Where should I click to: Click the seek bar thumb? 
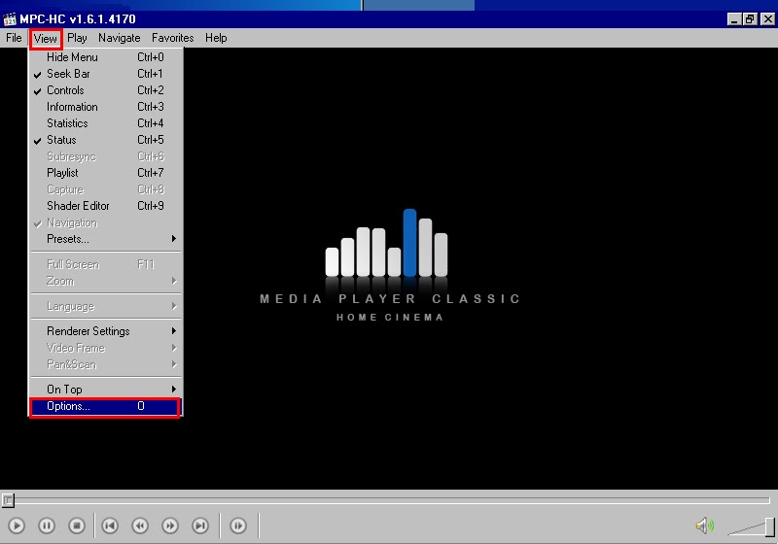point(8,500)
